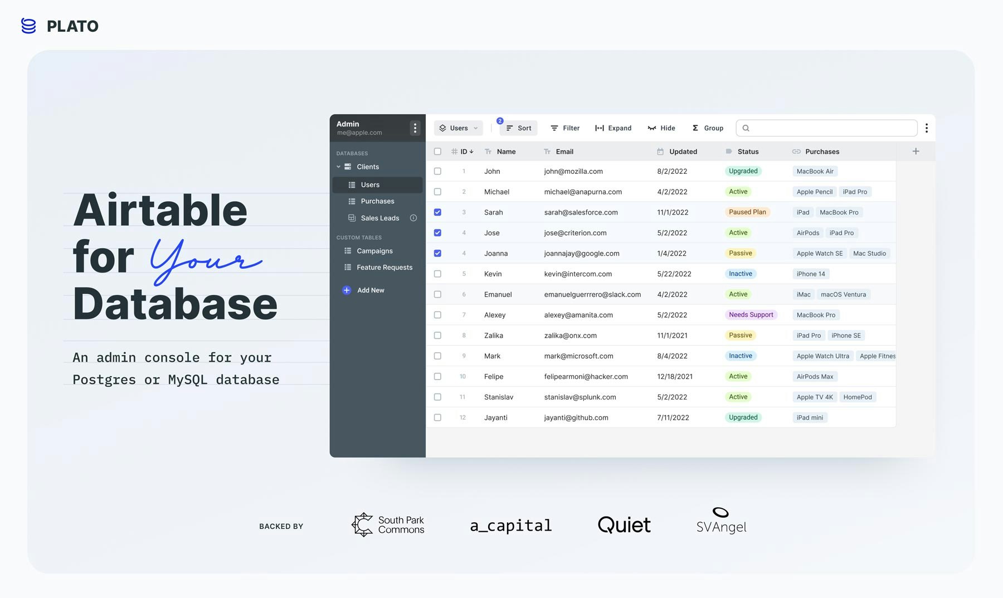Click the search magnifier icon

point(746,128)
